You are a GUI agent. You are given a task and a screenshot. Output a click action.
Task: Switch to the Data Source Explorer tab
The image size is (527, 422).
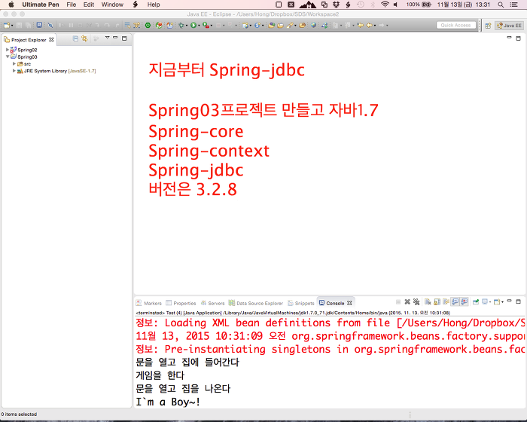point(256,303)
